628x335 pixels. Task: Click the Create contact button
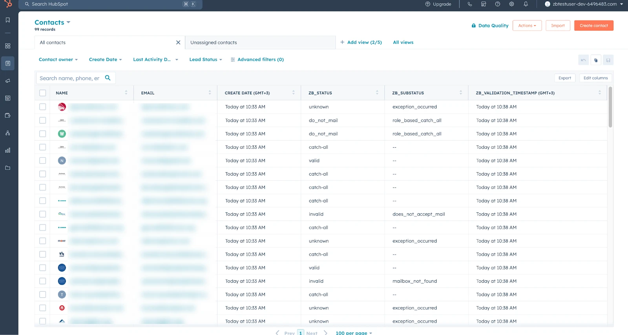pos(593,26)
